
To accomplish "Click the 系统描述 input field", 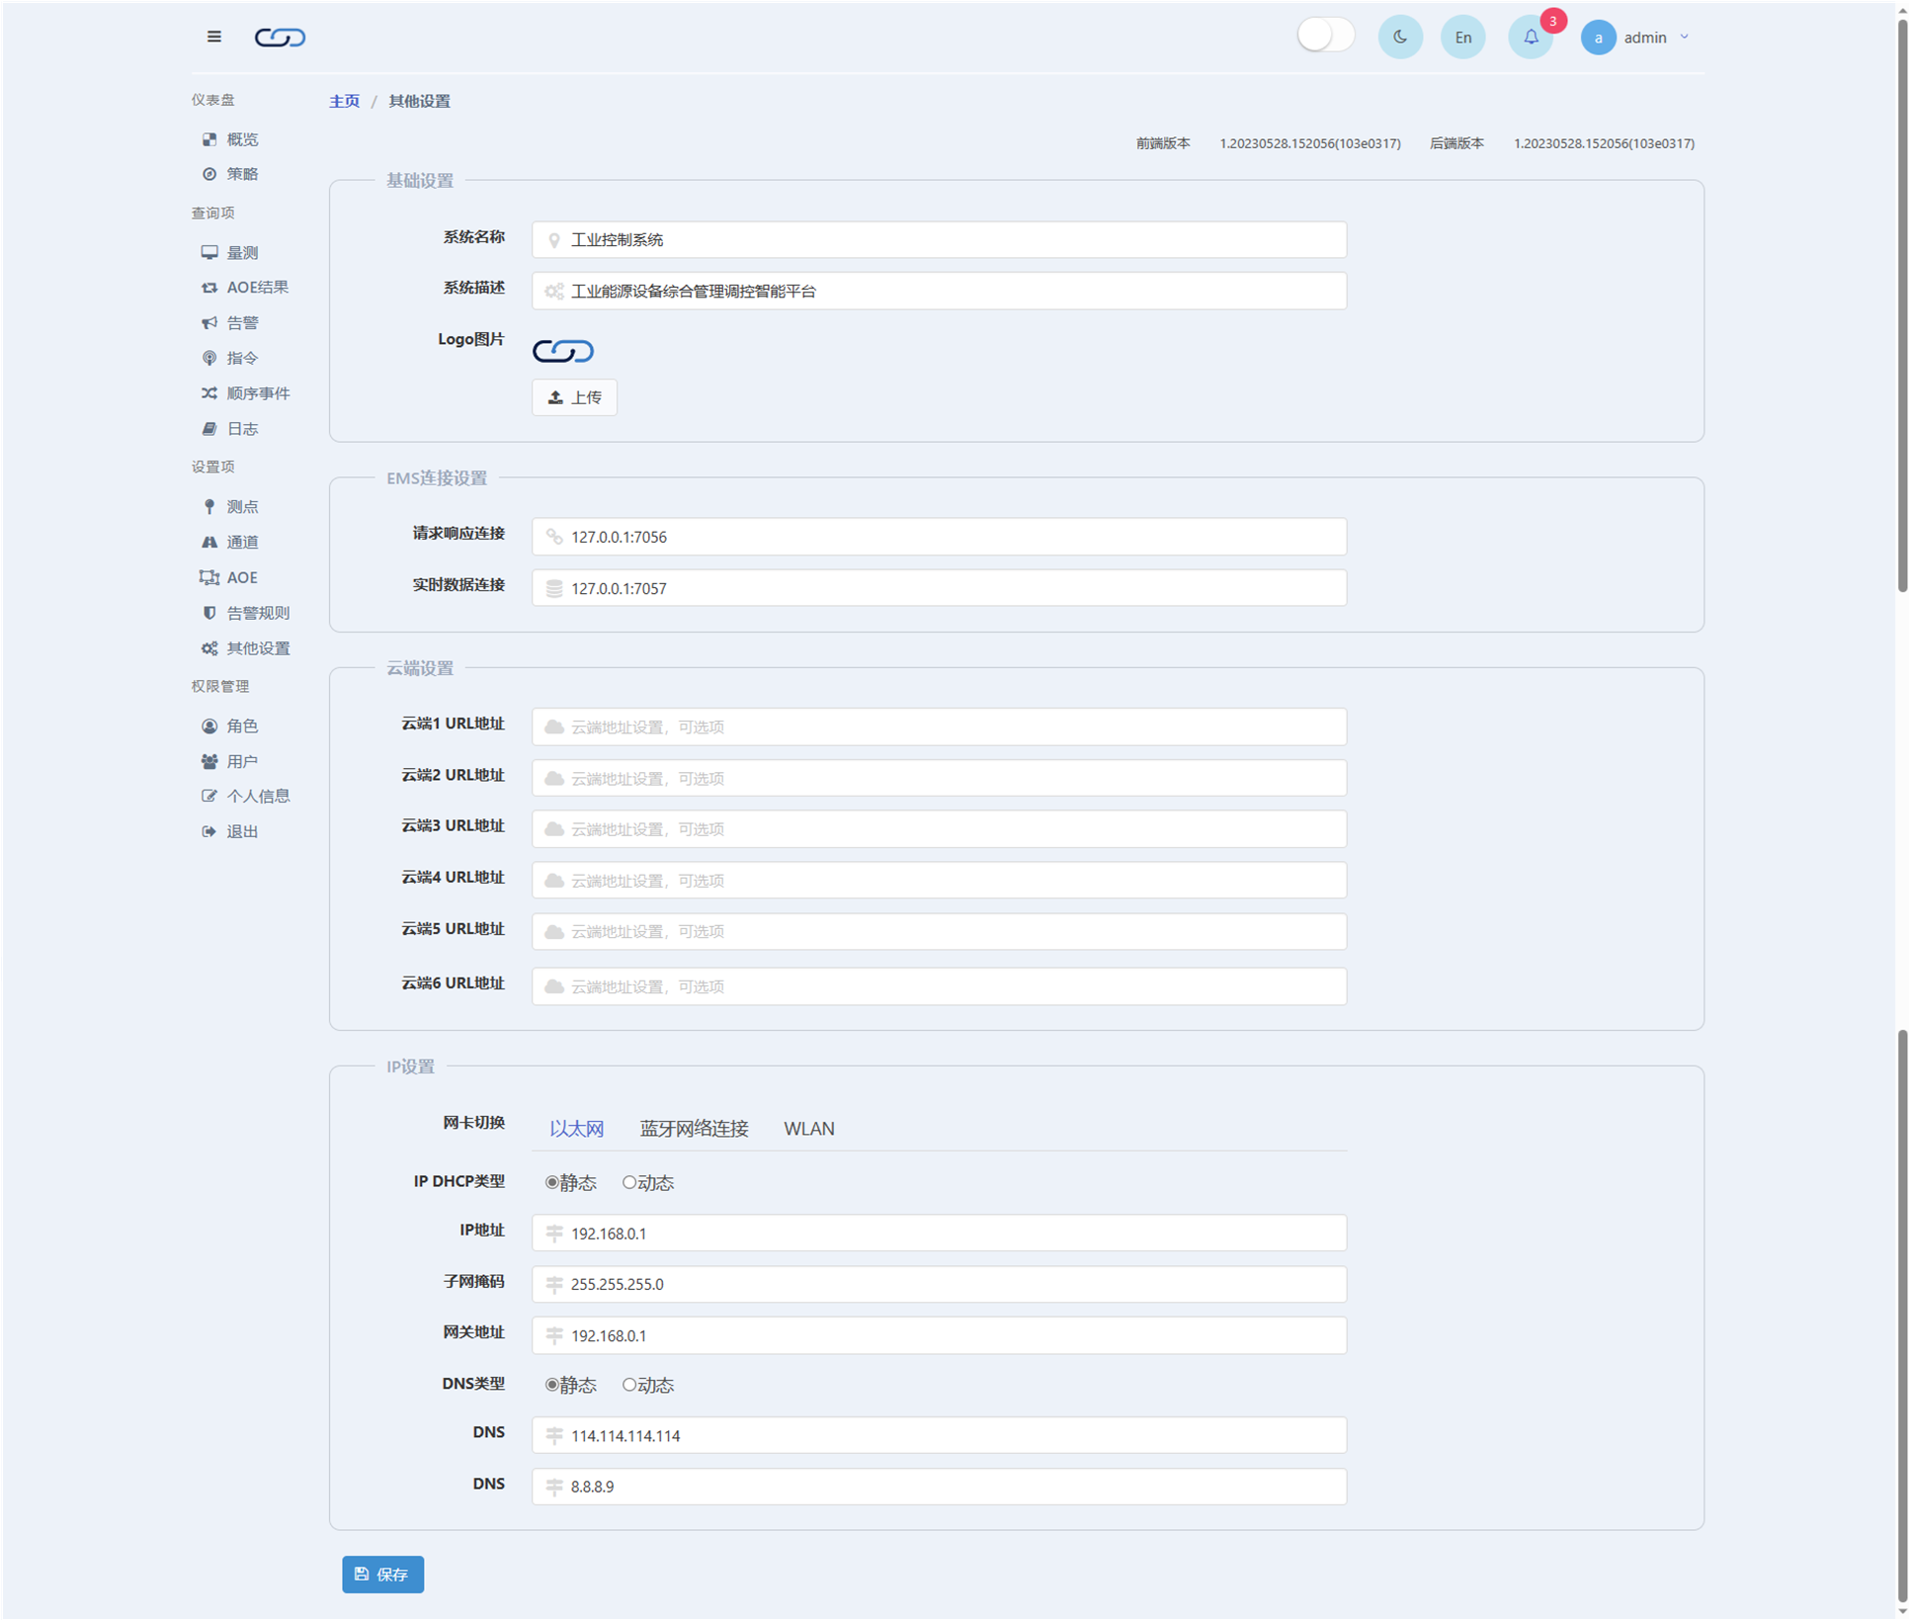I will tap(939, 292).
